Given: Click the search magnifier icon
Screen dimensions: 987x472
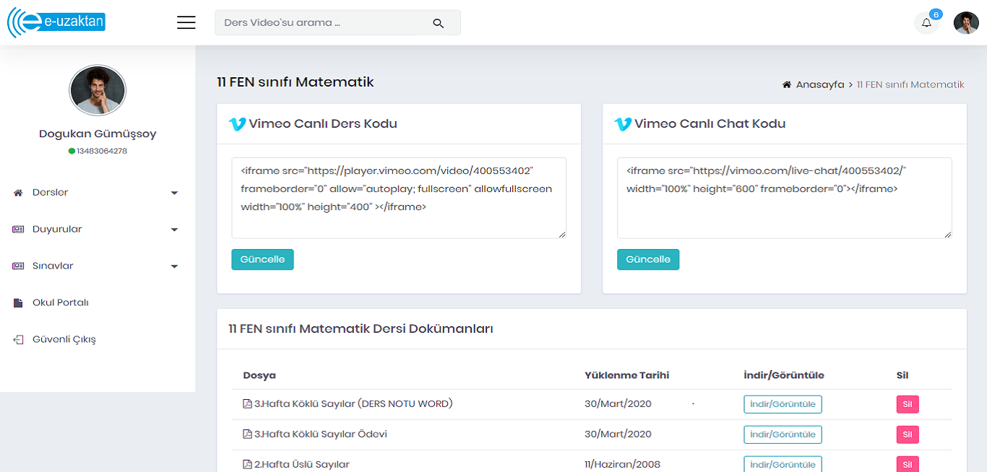Looking at the screenshot, I should point(438,23).
